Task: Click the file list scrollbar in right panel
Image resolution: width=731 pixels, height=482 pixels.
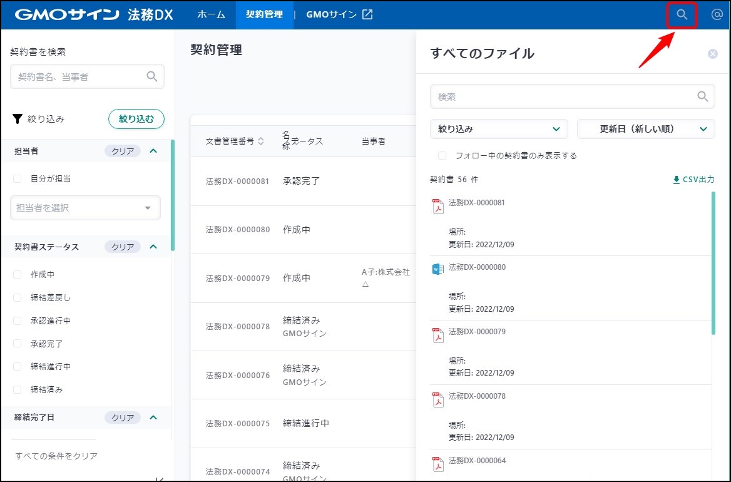Action: tap(713, 264)
